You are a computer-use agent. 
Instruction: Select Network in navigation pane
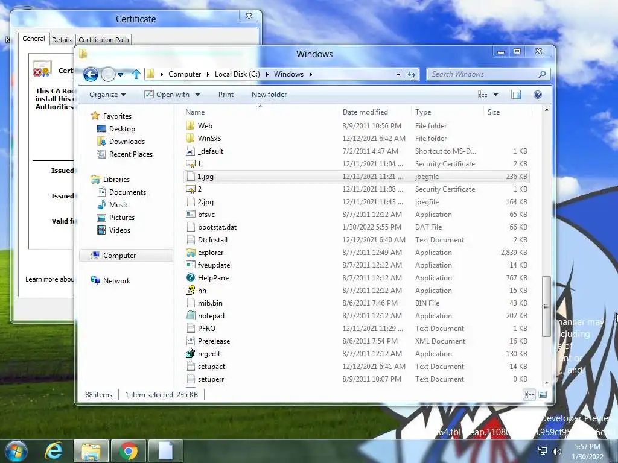click(x=116, y=281)
